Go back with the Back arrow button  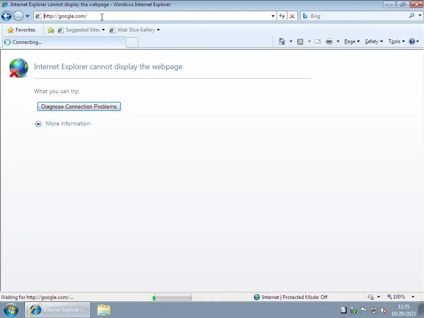click(6, 16)
